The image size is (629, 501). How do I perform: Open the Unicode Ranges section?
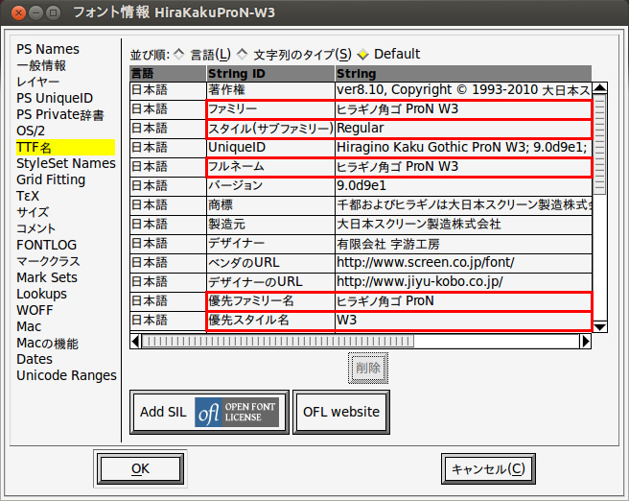pos(66,375)
